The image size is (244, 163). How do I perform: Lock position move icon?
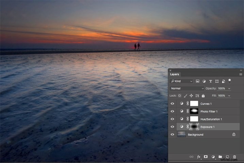(x=191, y=96)
